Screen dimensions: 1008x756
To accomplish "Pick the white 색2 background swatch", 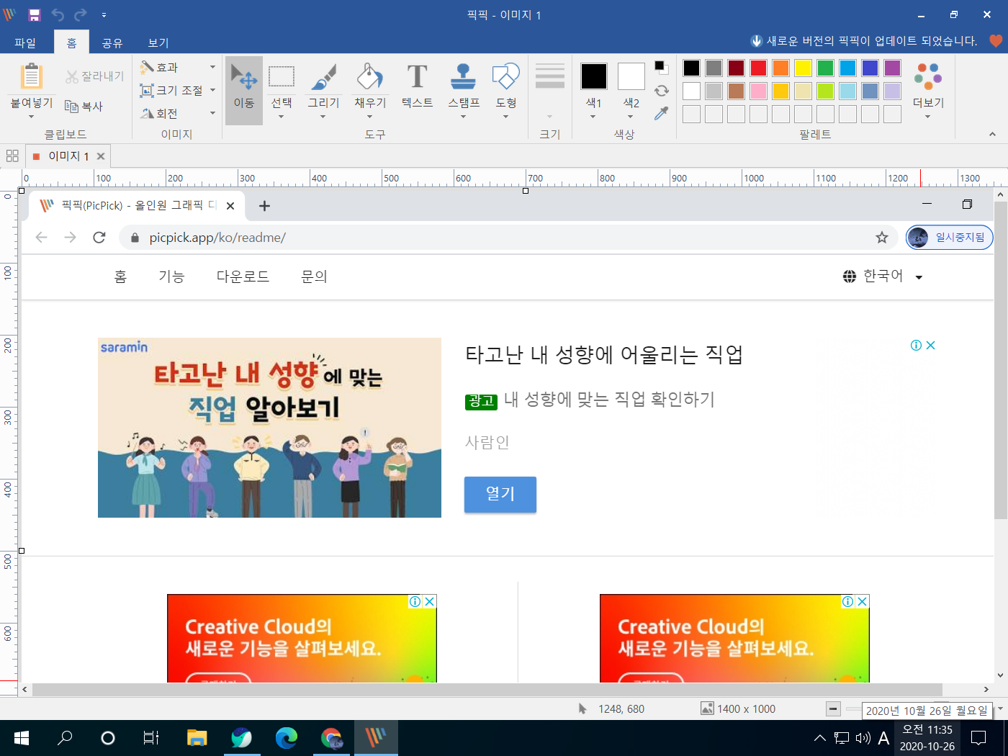I will (631, 76).
